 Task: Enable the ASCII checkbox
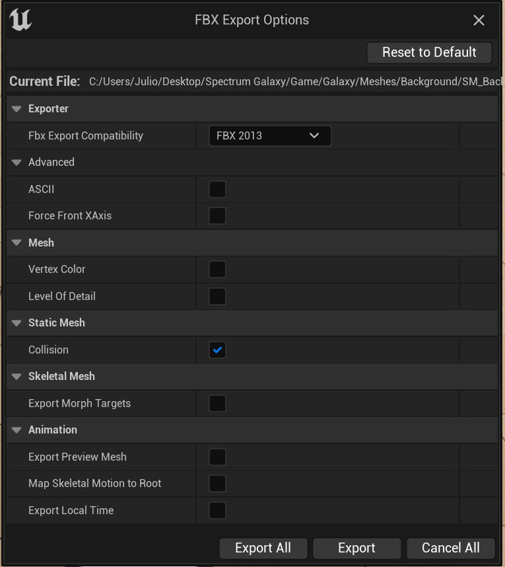pos(217,189)
